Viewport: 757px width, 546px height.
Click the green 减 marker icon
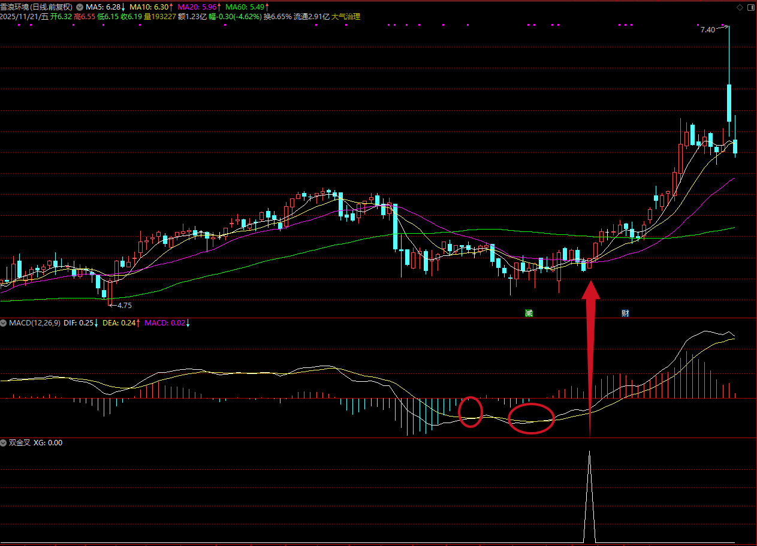click(x=529, y=313)
